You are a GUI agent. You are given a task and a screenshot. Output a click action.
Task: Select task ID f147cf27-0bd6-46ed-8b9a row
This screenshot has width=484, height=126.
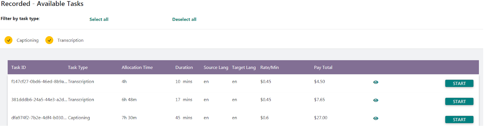(39, 82)
